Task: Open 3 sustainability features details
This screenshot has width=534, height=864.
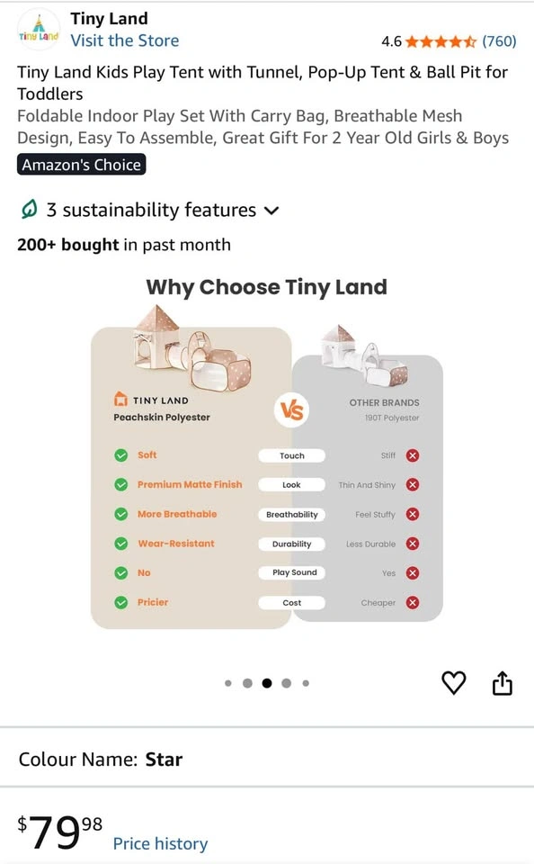Action: (x=151, y=210)
